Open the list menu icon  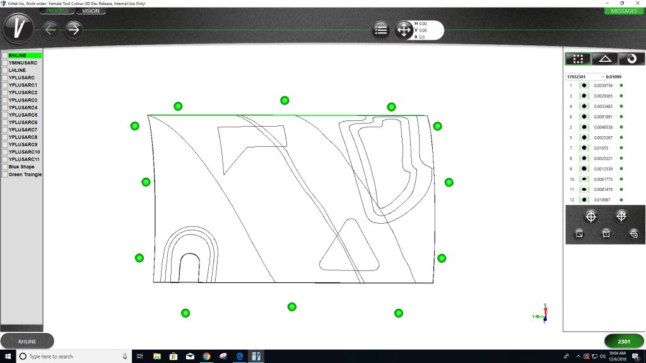pos(380,30)
